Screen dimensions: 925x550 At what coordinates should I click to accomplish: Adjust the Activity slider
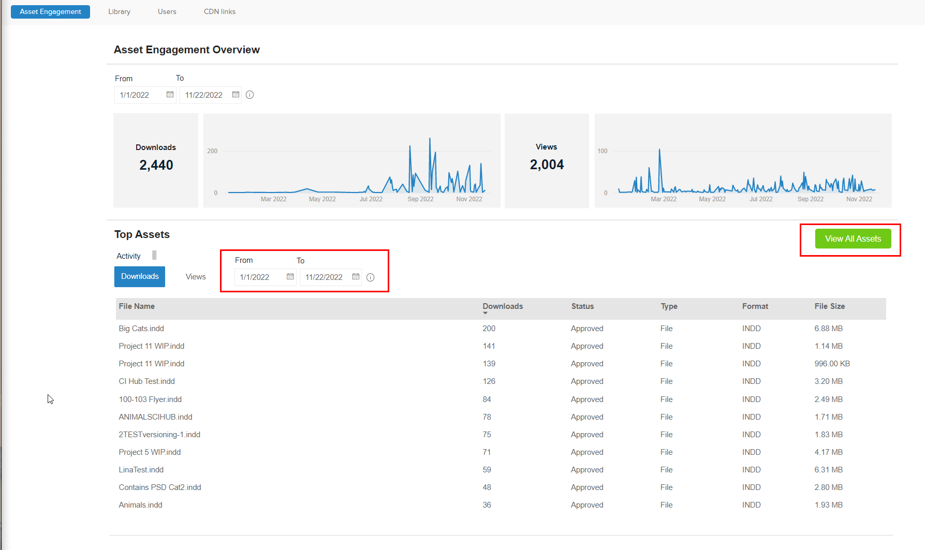pyautogui.click(x=154, y=255)
